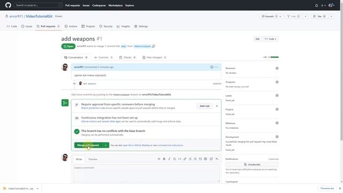
Task: Insert a link in the comment
Action: [x=185, y=159]
